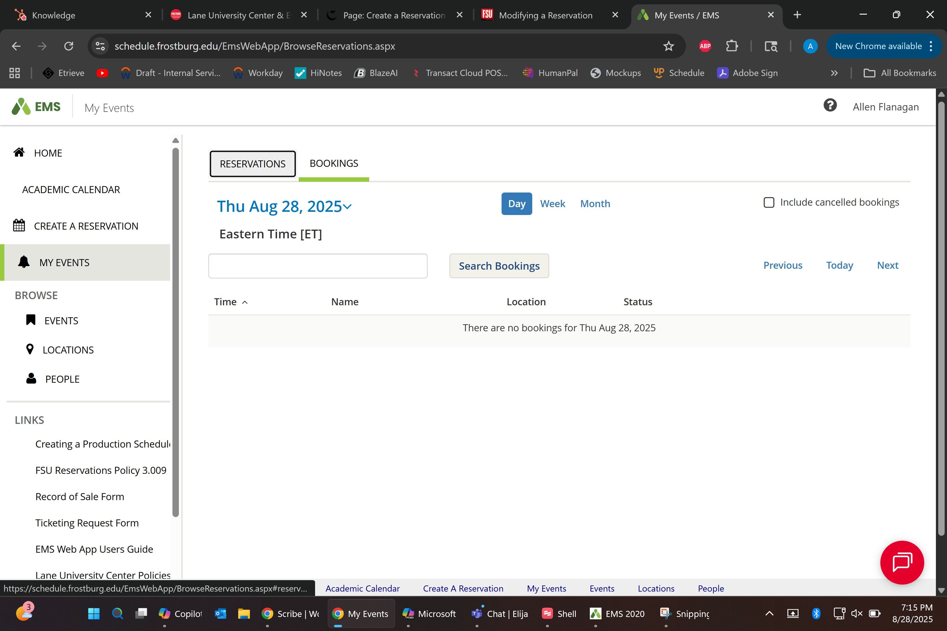The image size is (947, 631).
Task: Click the Create a Reservation calendar icon
Action: [19, 225]
